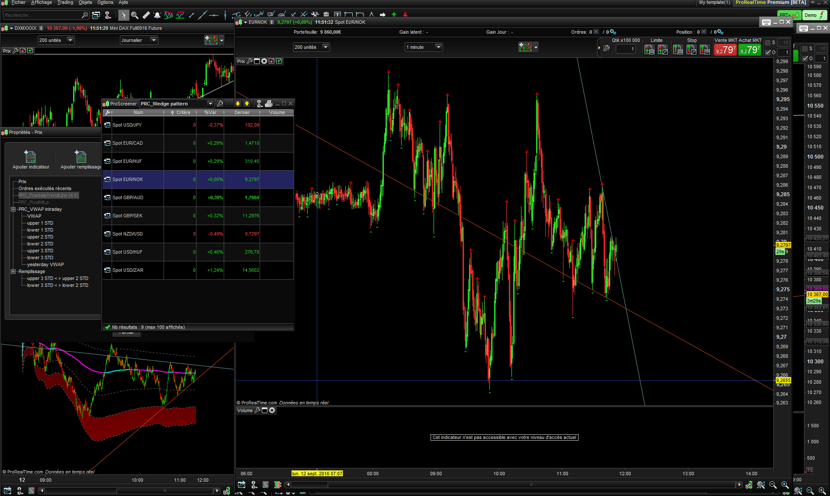Image resolution: width=830 pixels, height=496 pixels.
Task: Click the green Achat MKT buy button
Action: tap(750, 50)
